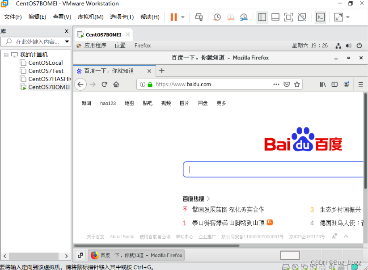Close the library panel
Image resolution: width=368 pixels, height=270 pixels.
67,31
